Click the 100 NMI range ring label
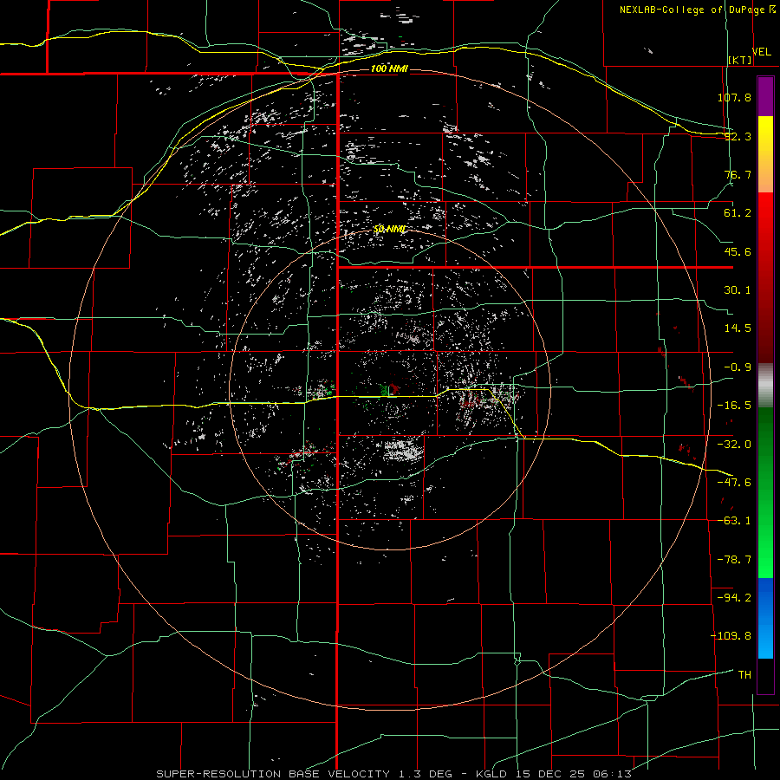Screen dimensions: 780x780 click(x=389, y=68)
